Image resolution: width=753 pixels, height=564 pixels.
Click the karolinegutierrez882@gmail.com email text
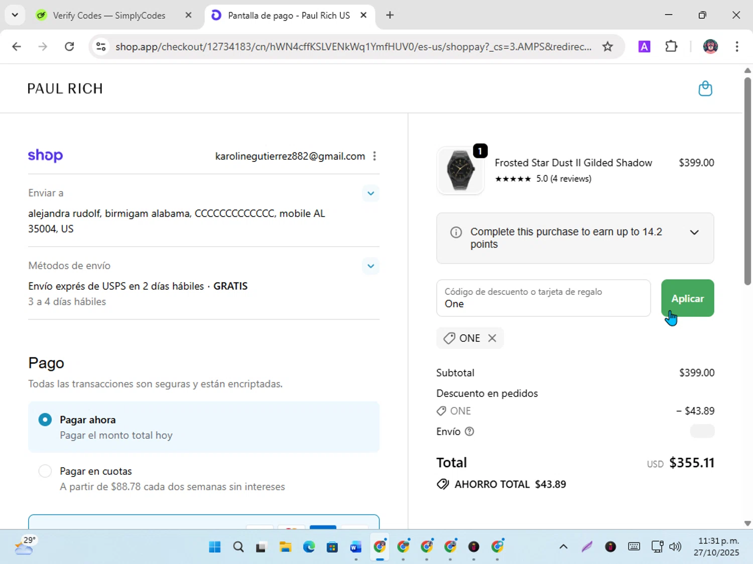click(290, 156)
